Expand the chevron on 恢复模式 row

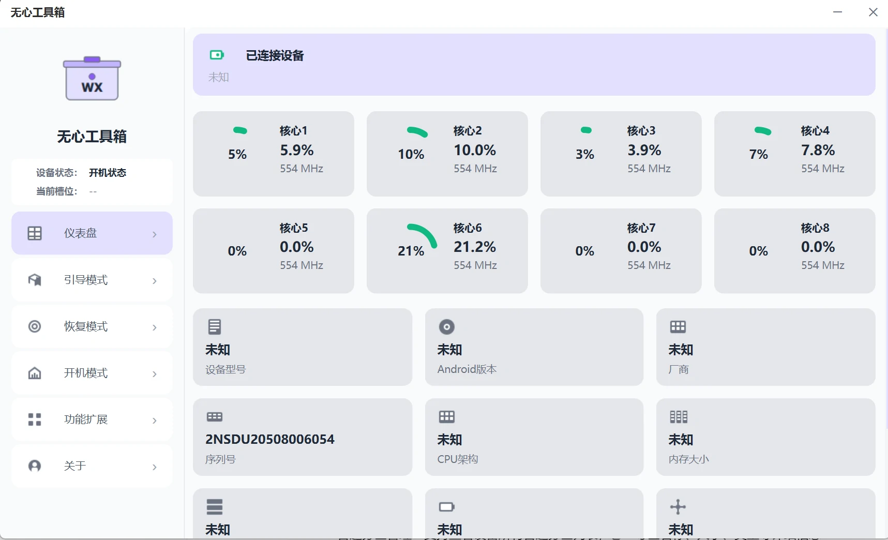(155, 327)
